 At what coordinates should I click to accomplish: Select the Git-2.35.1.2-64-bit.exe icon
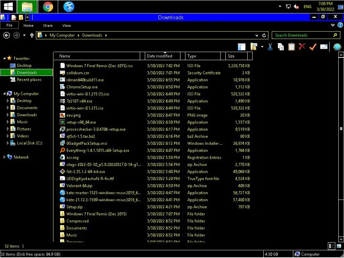pyautogui.click(x=62, y=172)
